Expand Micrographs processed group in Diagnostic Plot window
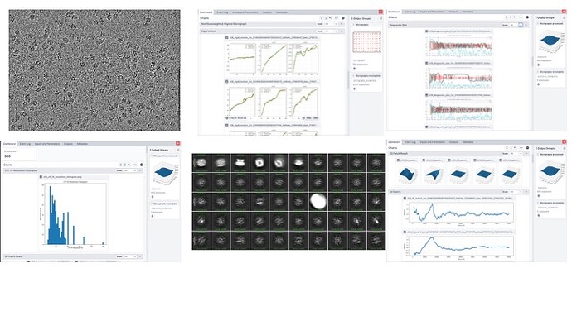The height and width of the screenshot is (321, 572). coord(538,24)
